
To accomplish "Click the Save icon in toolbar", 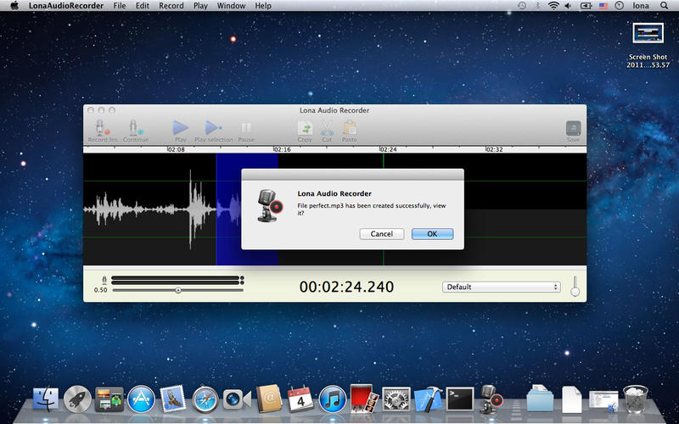I will click(574, 128).
